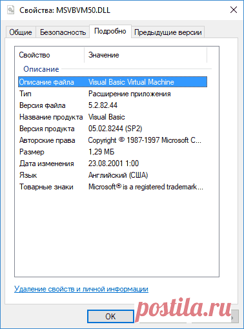Select the Дата изменения row
244x329 pixels.
click(x=112, y=164)
